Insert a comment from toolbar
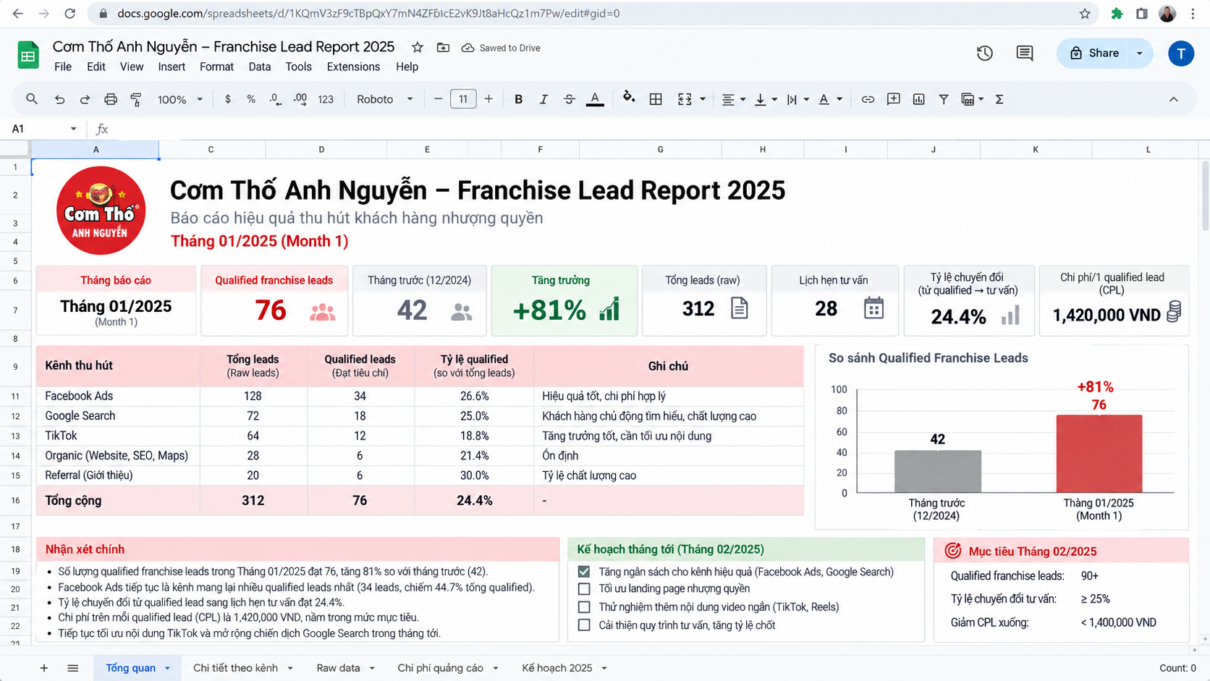The image size is (1210, 681). (x=894, y=99)
